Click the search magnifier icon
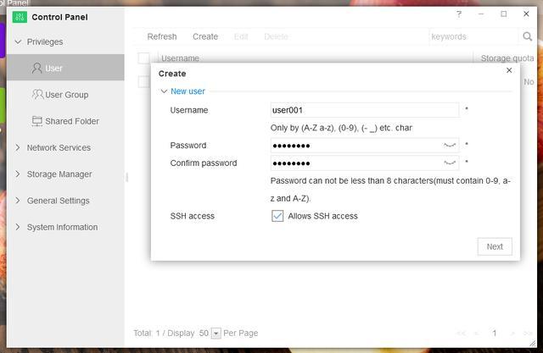 tap(528, 36)
